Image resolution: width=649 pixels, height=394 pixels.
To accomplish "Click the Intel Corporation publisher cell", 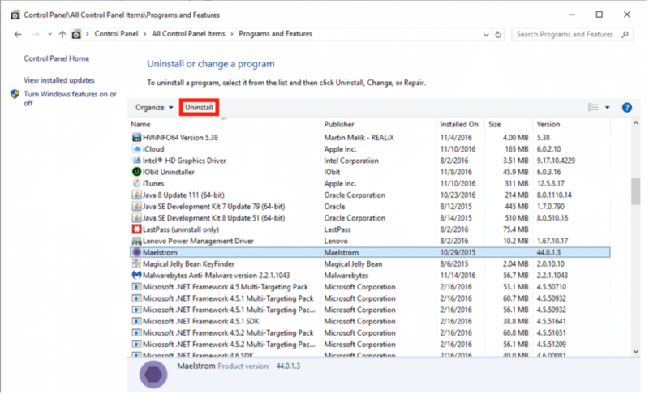I will coord(351,161).
